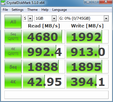The image size is (113, 102).
Task: Run all benchmarks with the All button
Action: (13, 22)
